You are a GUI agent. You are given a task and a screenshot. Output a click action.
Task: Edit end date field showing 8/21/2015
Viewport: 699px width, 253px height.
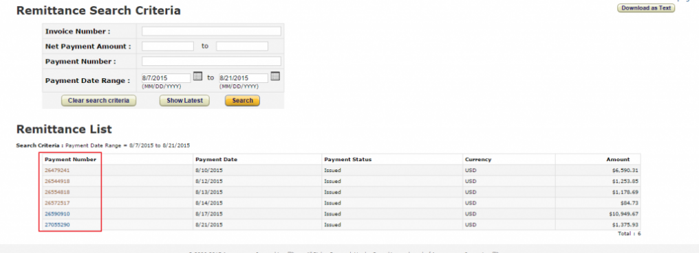point(244,77)
